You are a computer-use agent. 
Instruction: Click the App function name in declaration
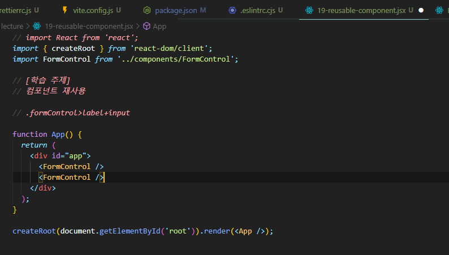point(58,135)
